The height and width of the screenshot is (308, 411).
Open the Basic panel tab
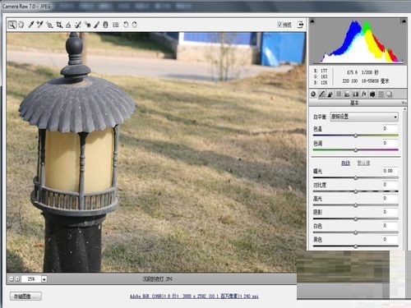pos(313,94)
